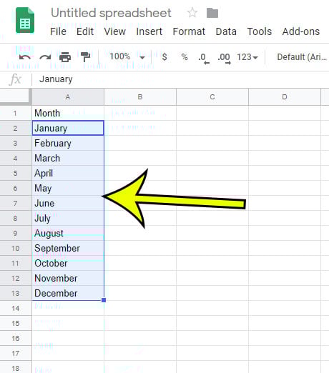
Task: Click the May cell
Action: (x=68, y=188)
